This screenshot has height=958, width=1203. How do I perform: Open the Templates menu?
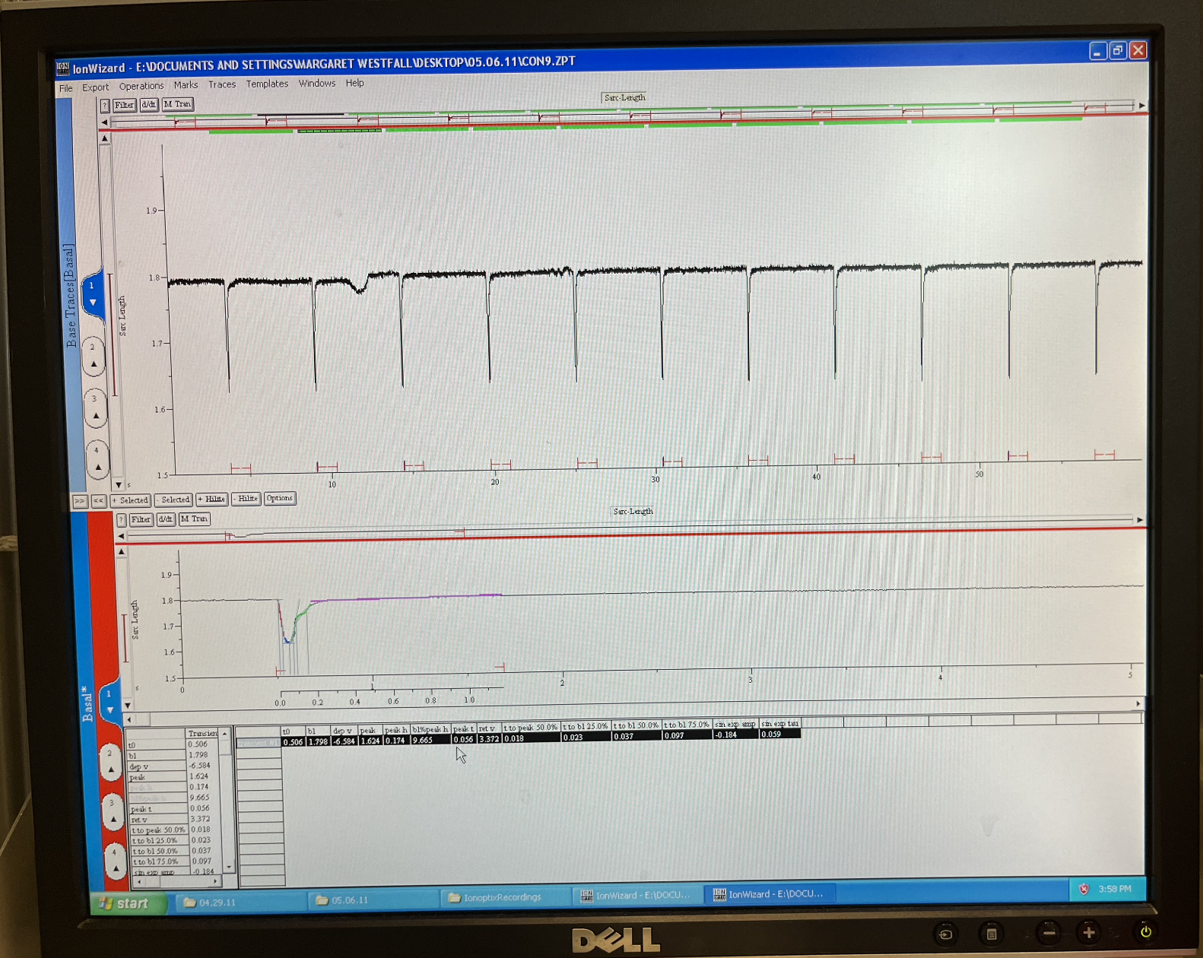click(267, 84)
